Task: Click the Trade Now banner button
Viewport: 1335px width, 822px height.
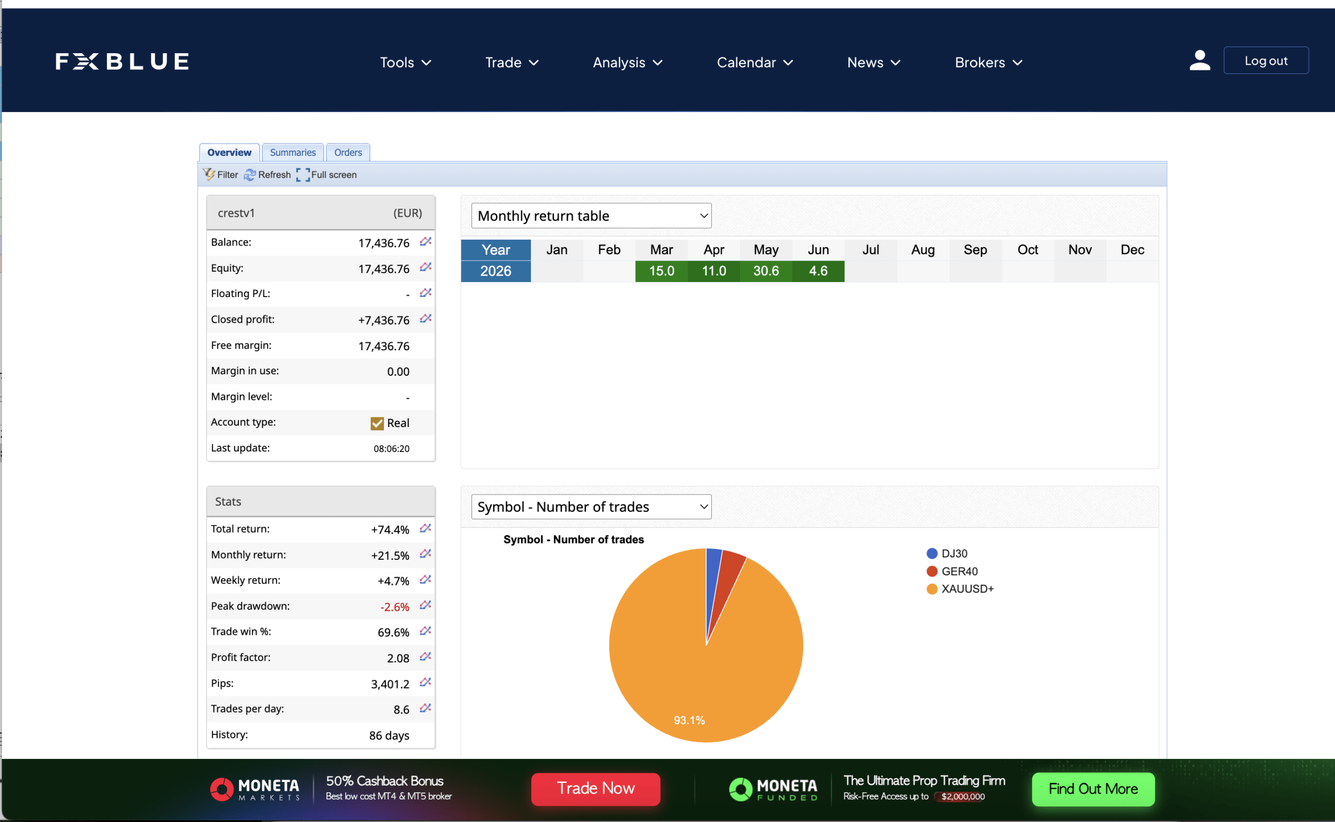Action: tap(596, 789)
